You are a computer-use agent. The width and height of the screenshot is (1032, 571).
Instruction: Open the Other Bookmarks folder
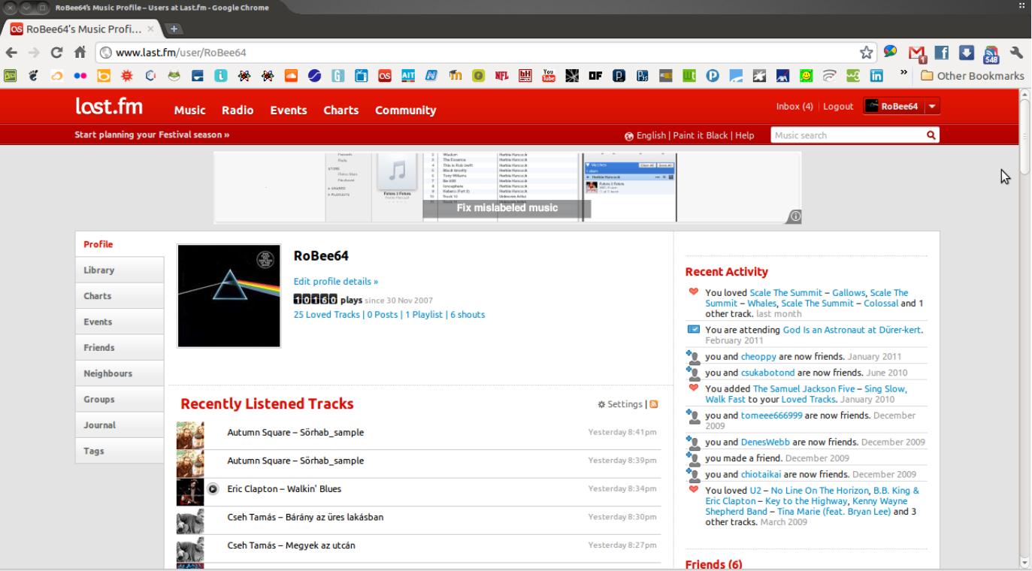tap(973, 76)
